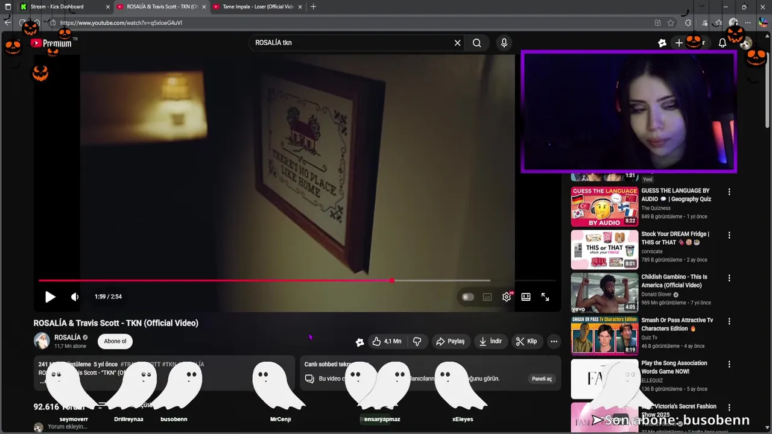Switch to ROSALÍA & Travis Scott browser tab
772x434 pixels.
(x=162, y=7)
